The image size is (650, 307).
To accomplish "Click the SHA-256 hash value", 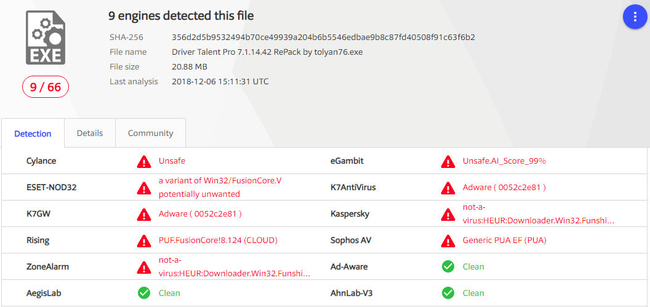I will 323,37.
